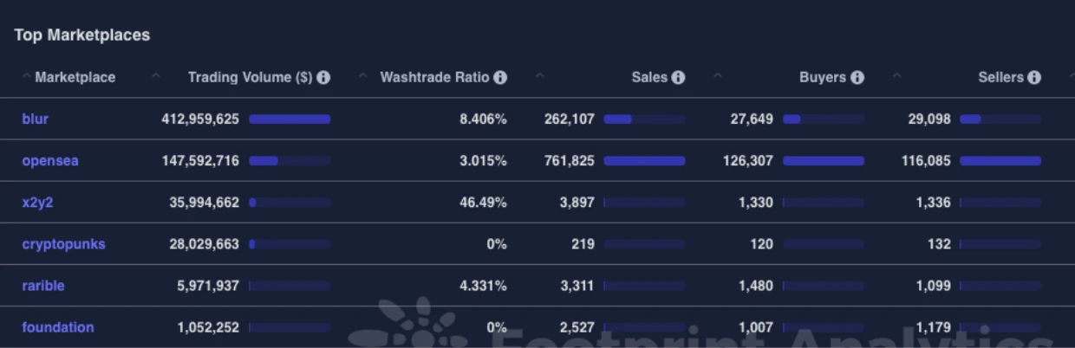This screenshot has width=1075, height=348.
Task: Open the opensea marketplace link
Action: [49, 161]
